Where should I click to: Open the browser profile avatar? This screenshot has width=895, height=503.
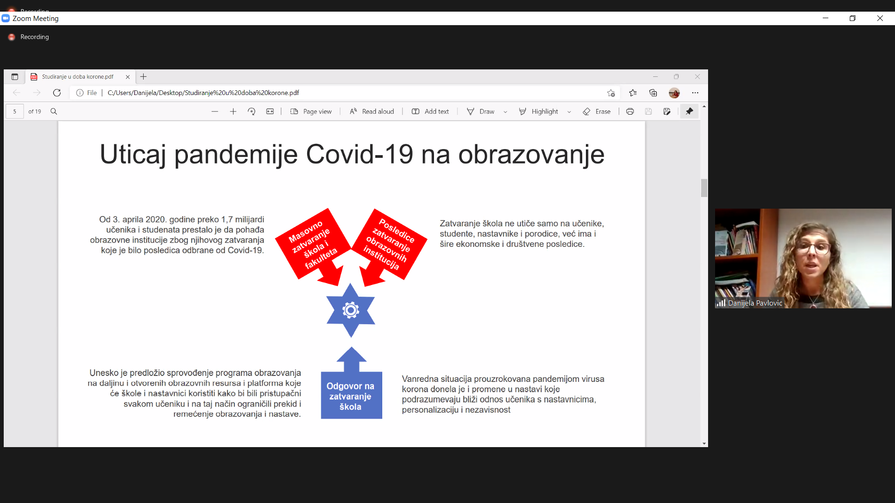(x=674, y=93)
